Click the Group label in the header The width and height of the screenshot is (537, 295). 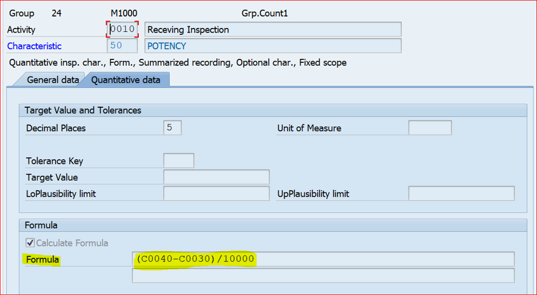tap(22, 14)
